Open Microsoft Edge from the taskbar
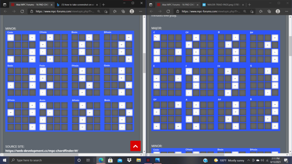 click(x=101, y=160)
